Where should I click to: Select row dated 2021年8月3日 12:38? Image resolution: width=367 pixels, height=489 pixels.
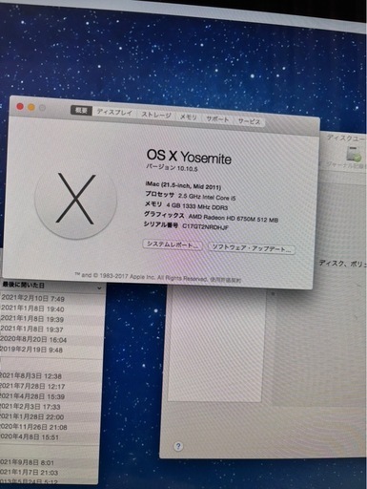[51, 376]
